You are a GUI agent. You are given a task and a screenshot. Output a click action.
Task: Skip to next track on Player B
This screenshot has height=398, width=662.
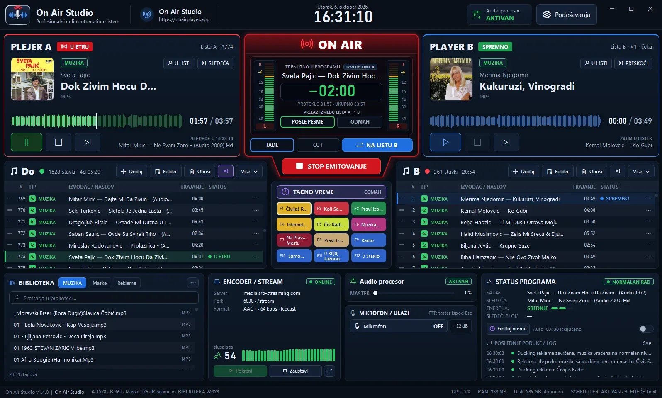pos(506,142)
